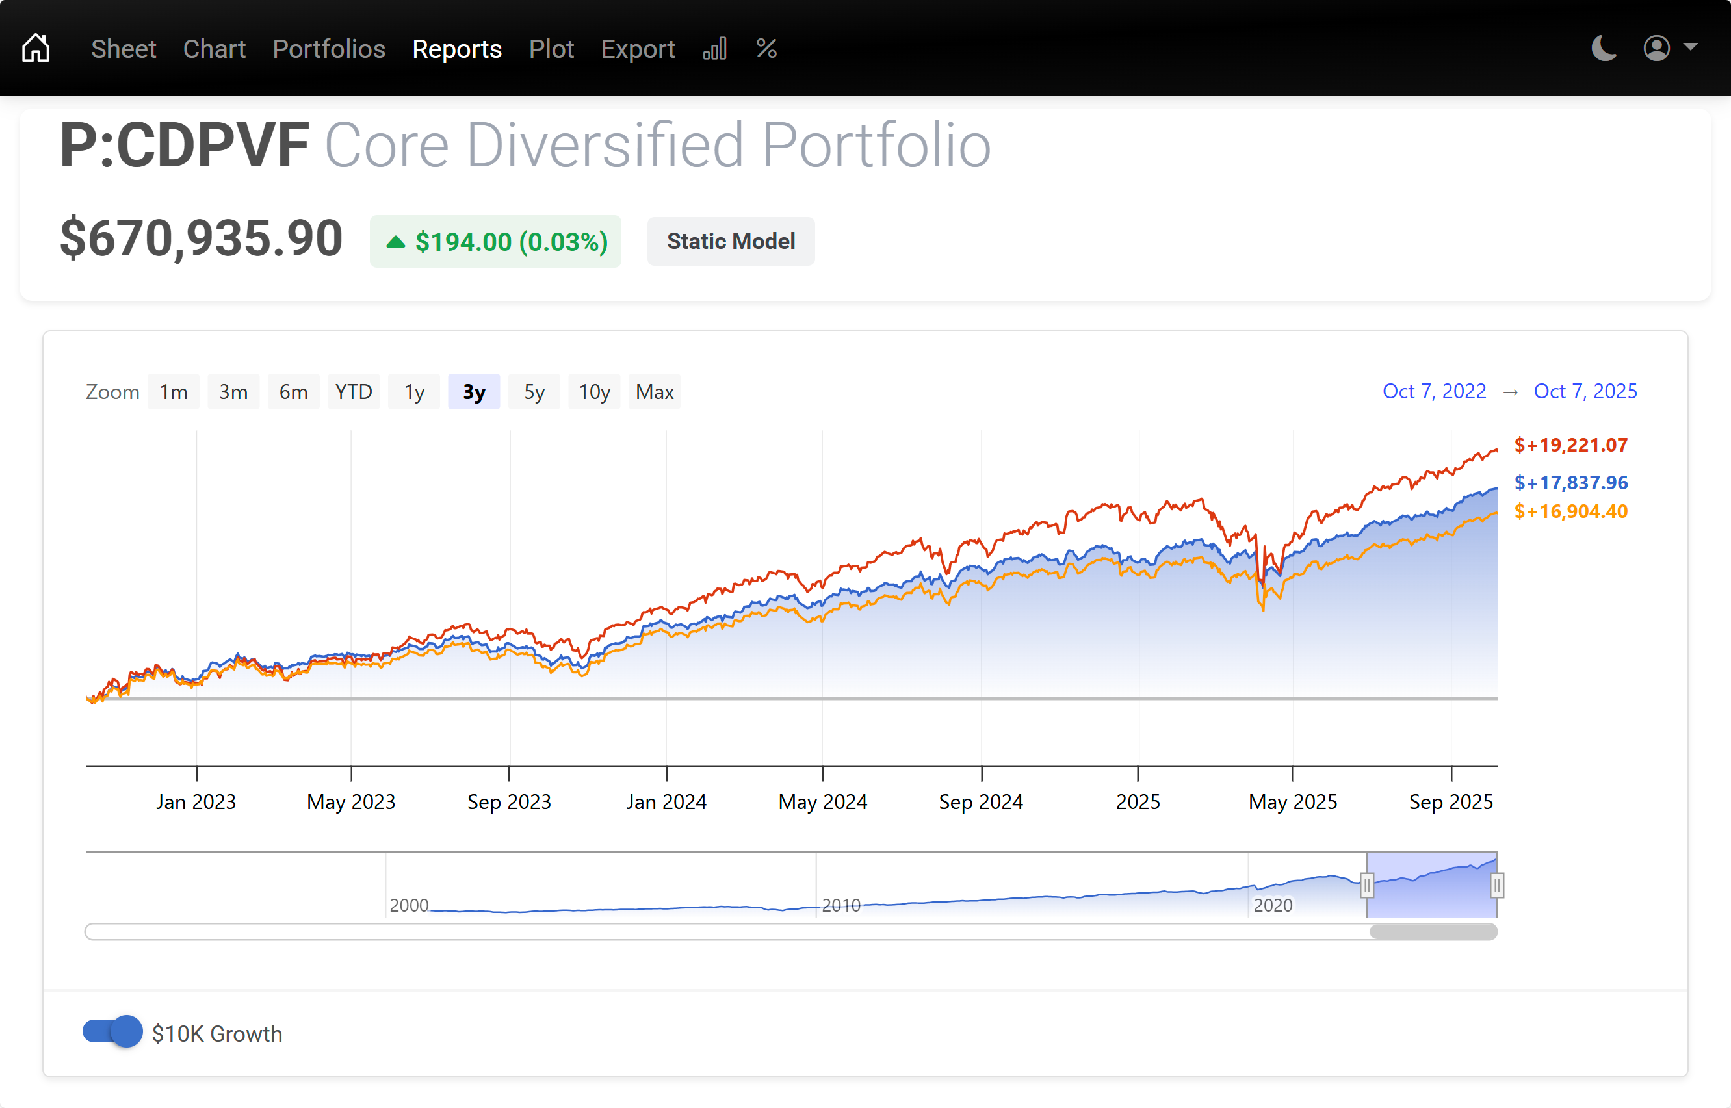Expand the account dropdown arrow
Viewport: 1731px width, 1108px height.
click(1691, 48)
